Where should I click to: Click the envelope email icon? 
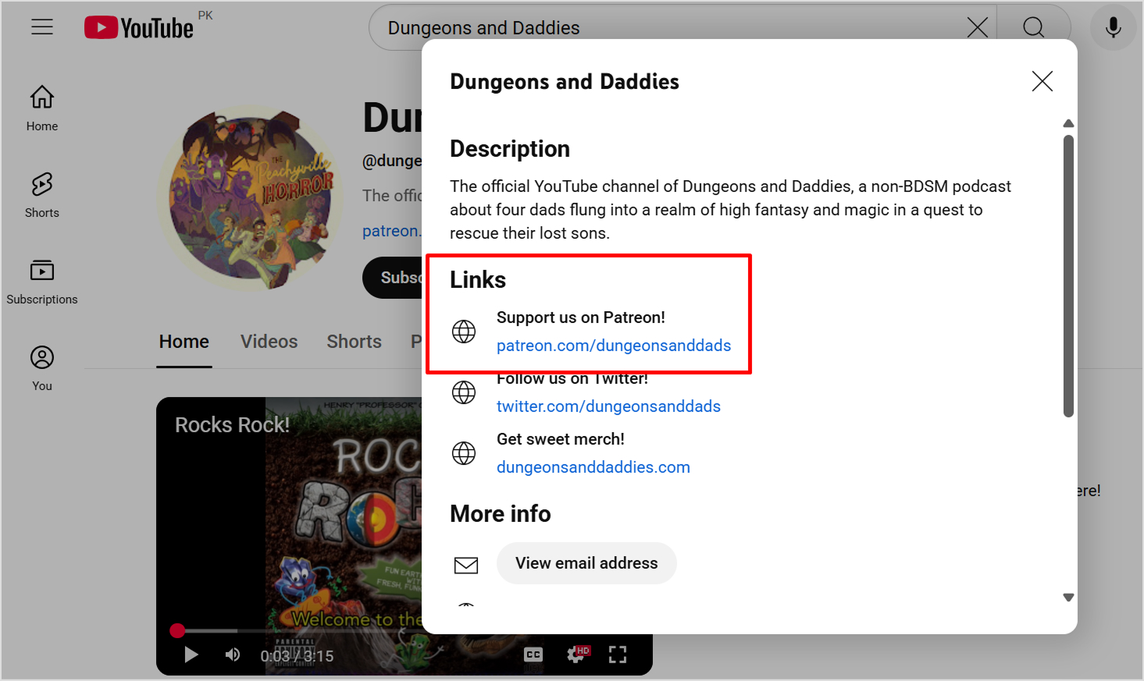(x=466, y=565)
